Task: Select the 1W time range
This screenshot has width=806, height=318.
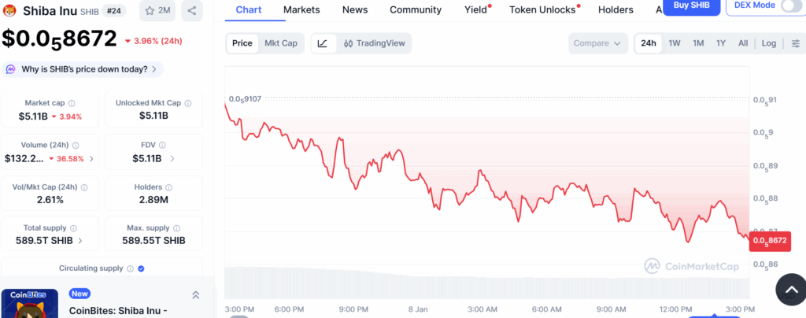Action: click(x=675, y=43)
